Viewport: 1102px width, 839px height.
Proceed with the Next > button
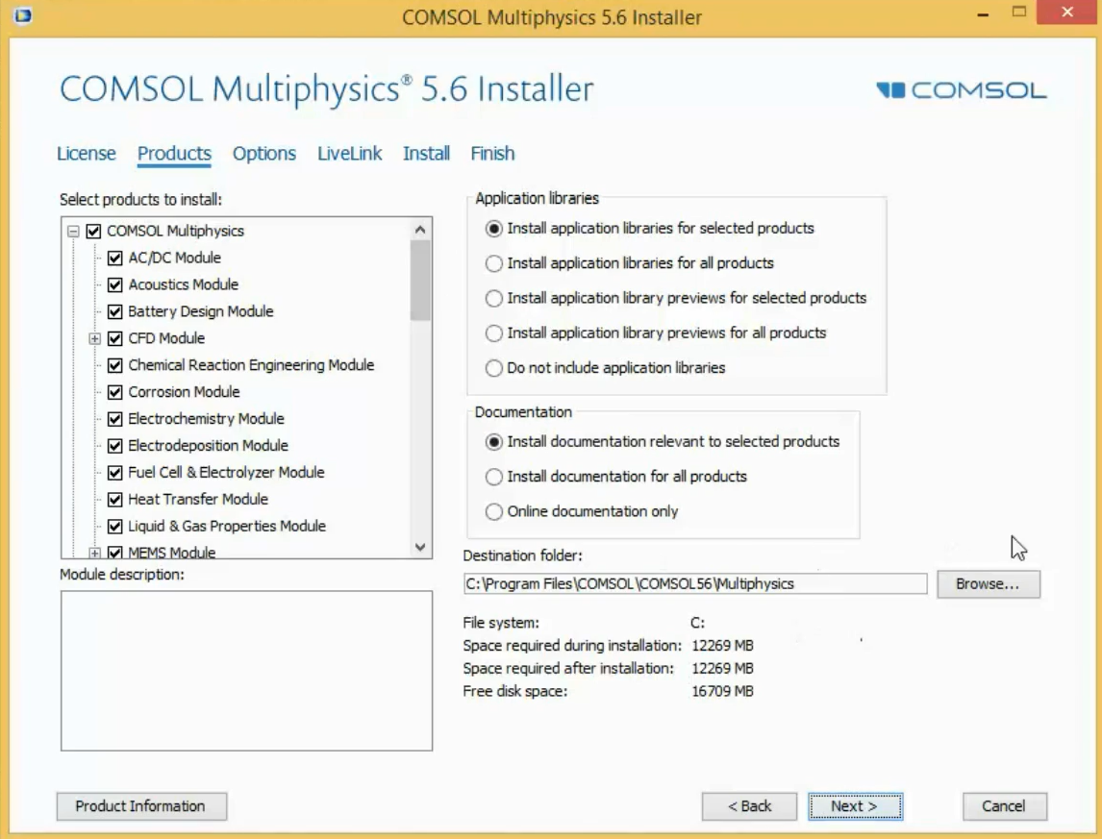[855, 806]
